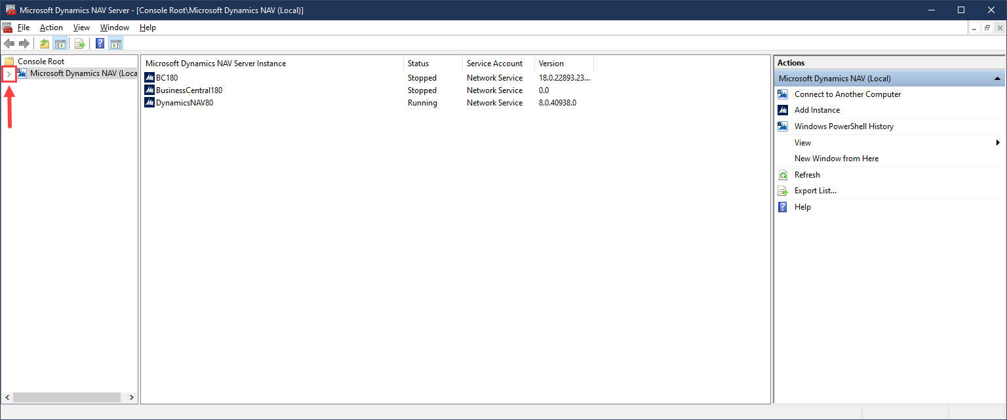Click the Up One Level folder icon

[44, 44]
